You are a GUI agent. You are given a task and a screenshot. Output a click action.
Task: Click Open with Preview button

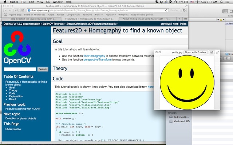[196, 52]
